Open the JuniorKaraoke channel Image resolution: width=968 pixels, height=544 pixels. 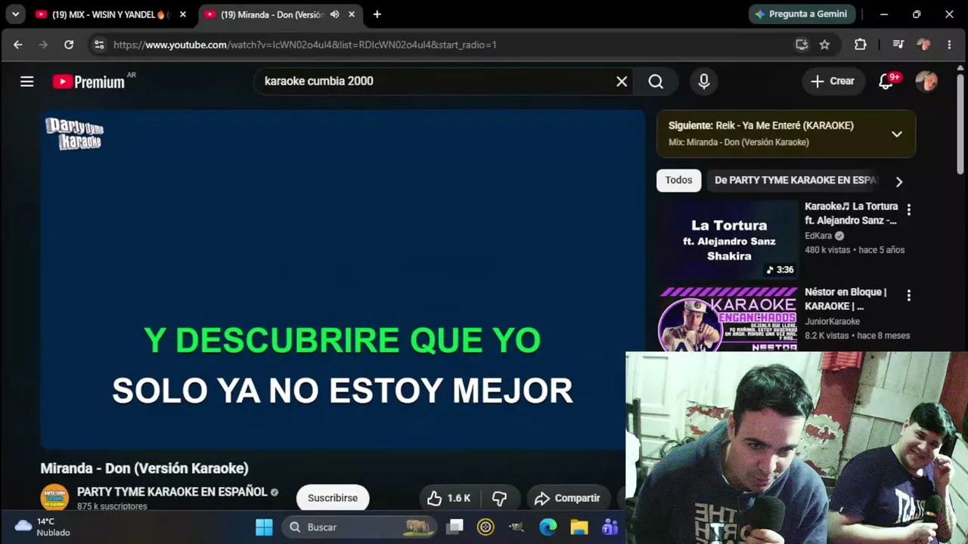click(x=832, y=322)
